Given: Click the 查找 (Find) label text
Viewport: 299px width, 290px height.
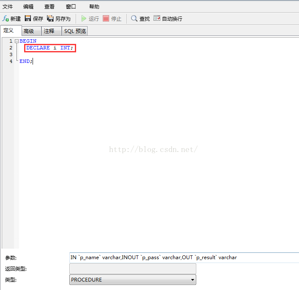Looking at the screenshot, I should point(145,19).
